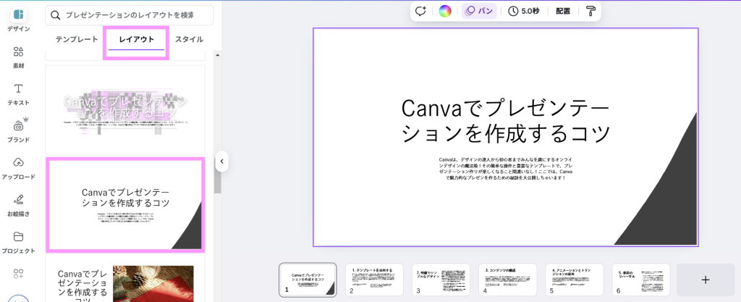The height and width of the screenshot is (302, 741).
Task: Collapse the side panel with arrow handle
Action: click(x=222, y=162)
